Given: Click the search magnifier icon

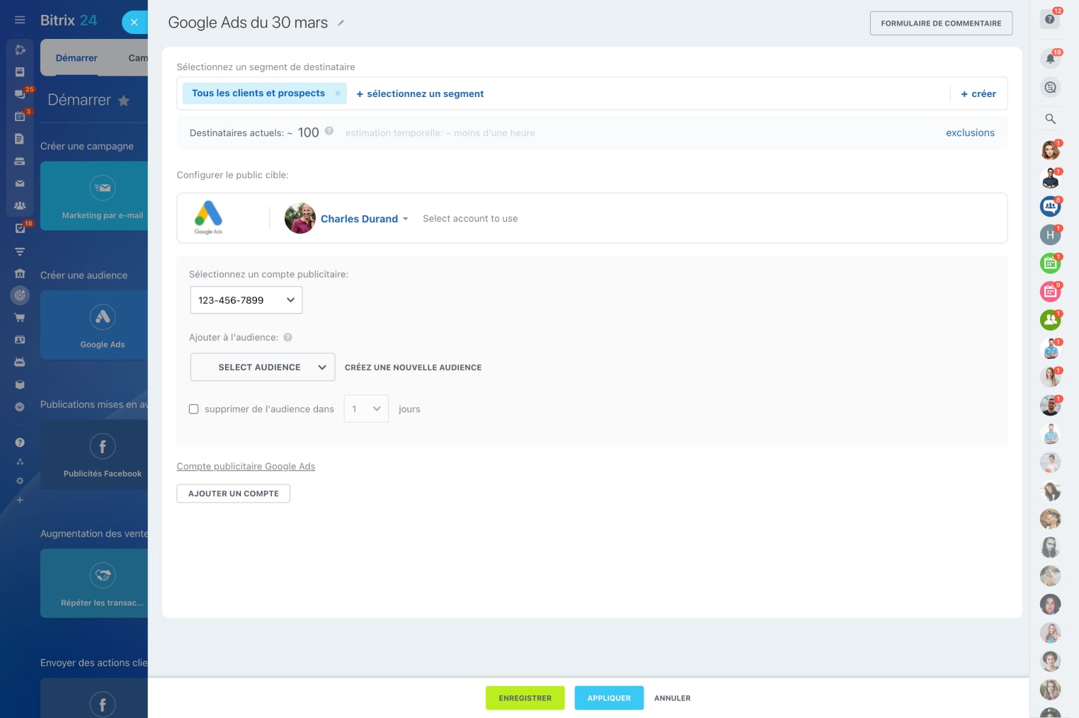Looking at the screenshot, I should [1050, 119].
